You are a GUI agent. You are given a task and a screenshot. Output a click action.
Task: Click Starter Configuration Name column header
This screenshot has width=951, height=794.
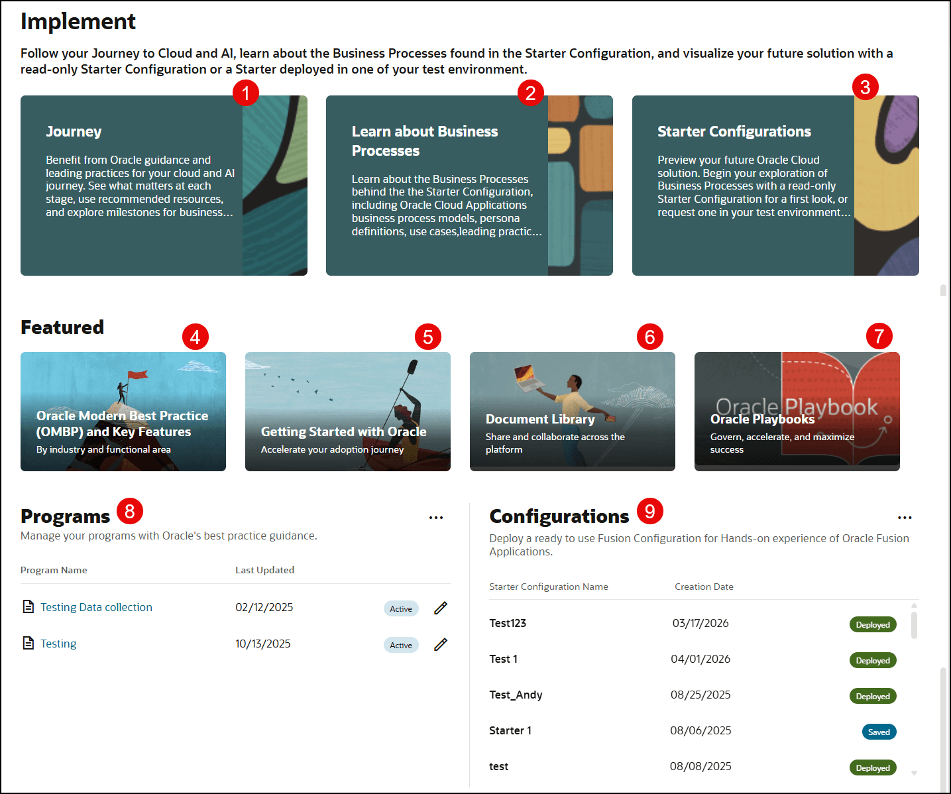(549, 587)
